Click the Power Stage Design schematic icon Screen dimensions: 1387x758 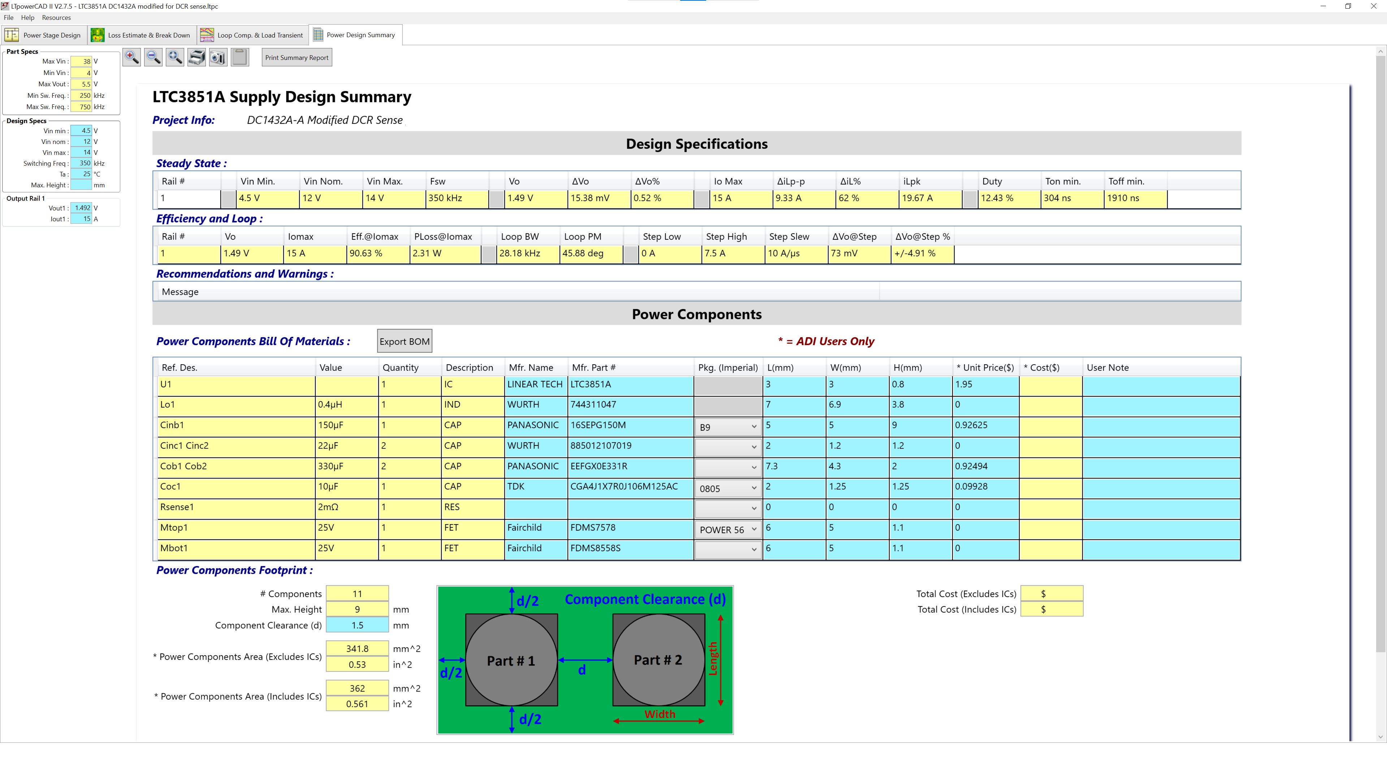point(12,35)
